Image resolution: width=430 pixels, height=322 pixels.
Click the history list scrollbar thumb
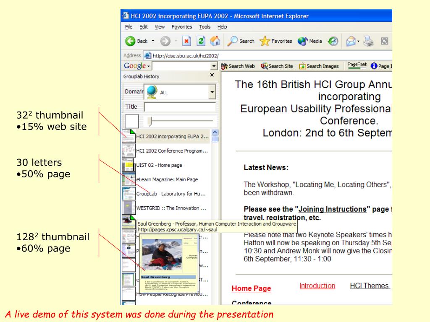pyautogui.click(x=215, y=139)
